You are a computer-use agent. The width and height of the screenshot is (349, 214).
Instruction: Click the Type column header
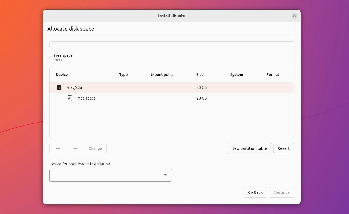tap(123, 75)
